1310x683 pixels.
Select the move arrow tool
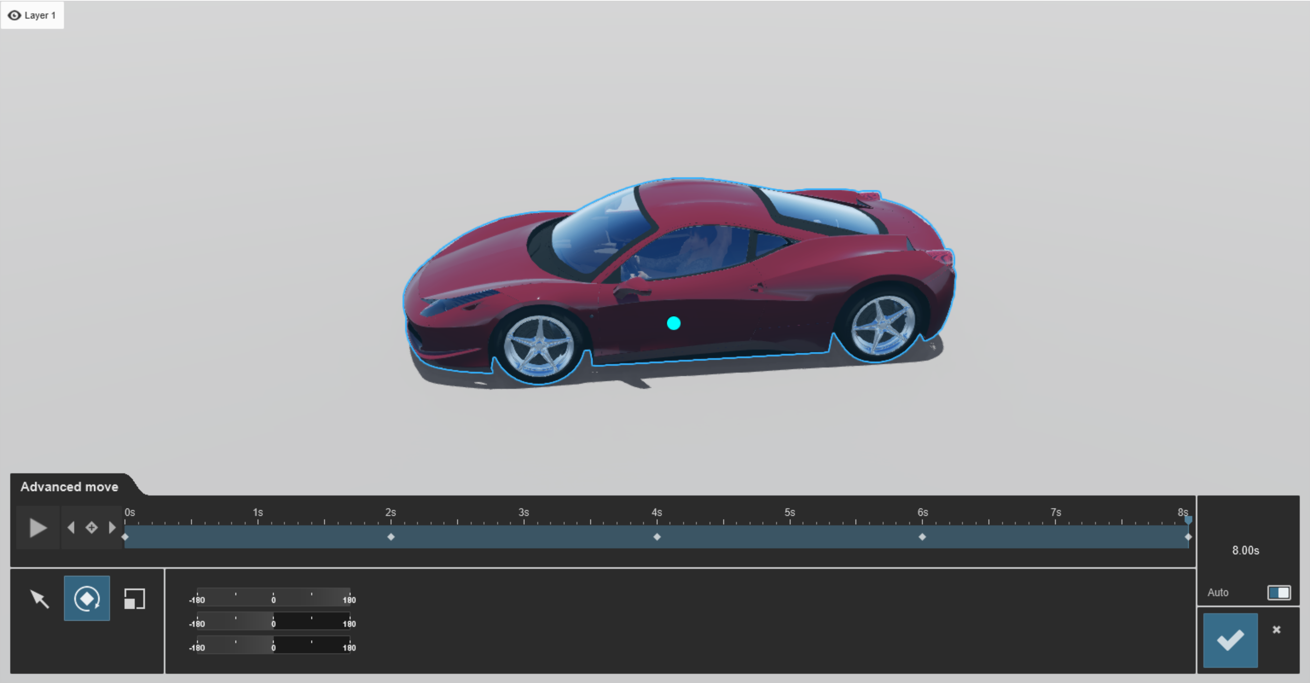pyautogui.click(x=39, y=599)
